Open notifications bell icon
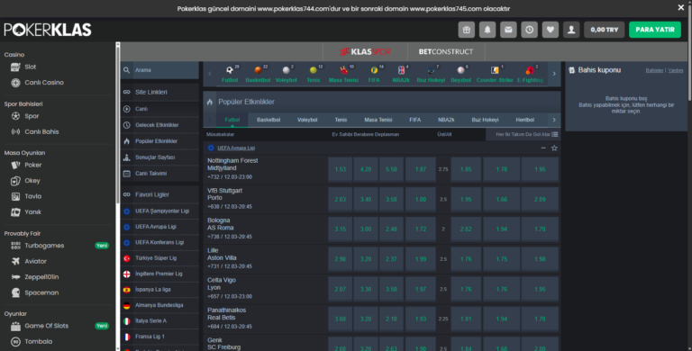 point(487,30)
